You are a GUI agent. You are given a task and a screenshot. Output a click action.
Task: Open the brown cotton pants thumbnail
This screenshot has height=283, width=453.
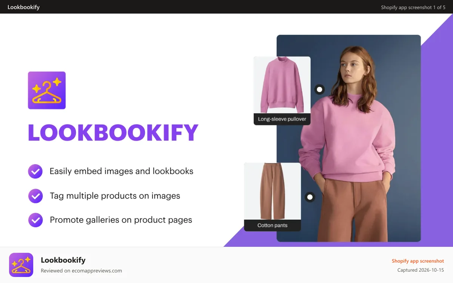273,191
